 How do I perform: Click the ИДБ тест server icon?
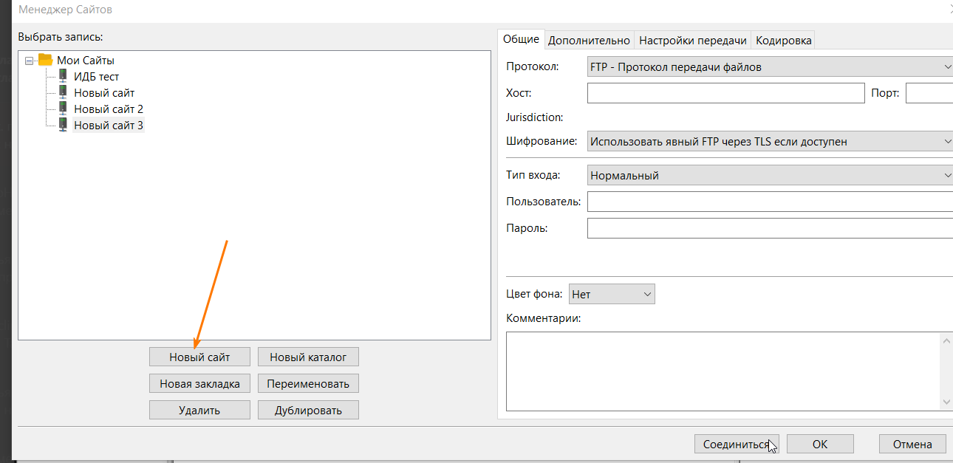63,76
